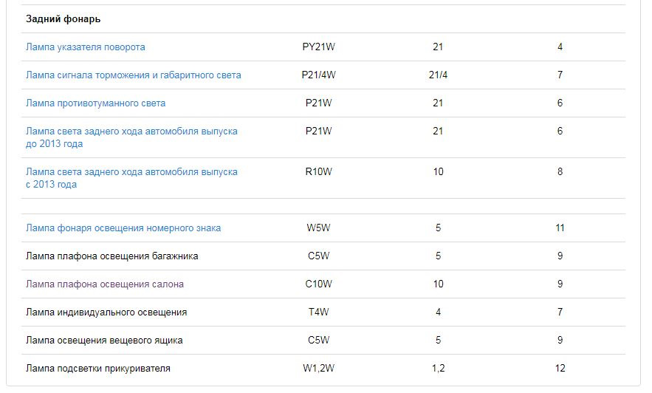Viewport: 652px width, 393px height.
Task: Click 'Лампа освещения вещевого ящика' row text
Action: pyautogui.click(x=104, y=340)
